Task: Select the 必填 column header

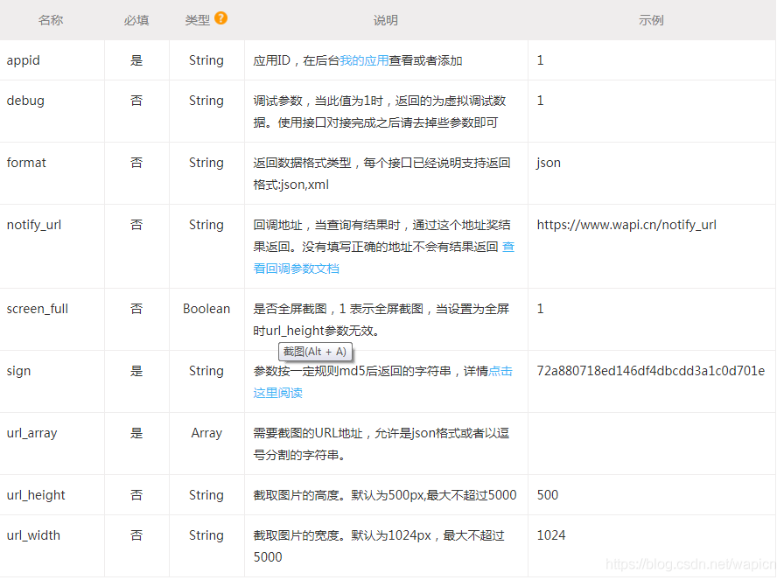Action: (x=136, y=20)
